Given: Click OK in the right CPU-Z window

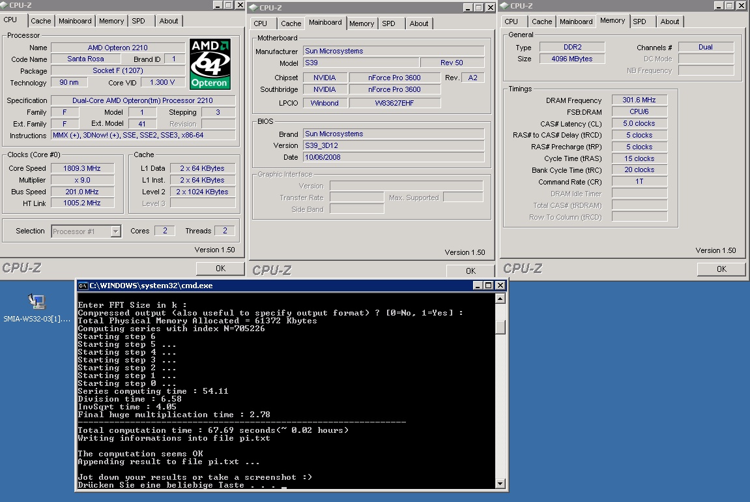Looking at the screenshot, I should [721, 269].
